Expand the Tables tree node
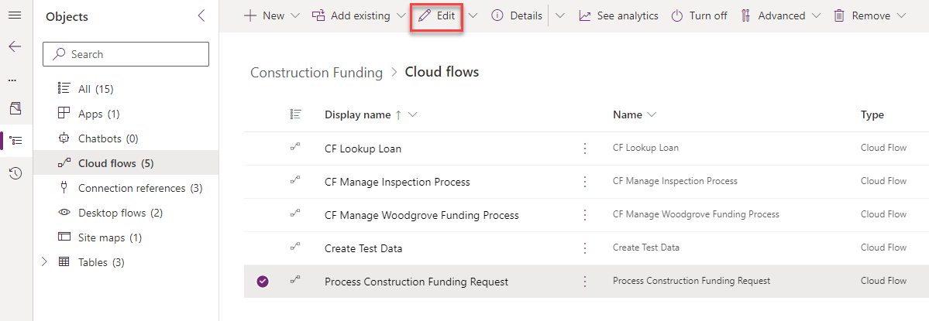Screen dimensions: 929x321 coord(45,262)
